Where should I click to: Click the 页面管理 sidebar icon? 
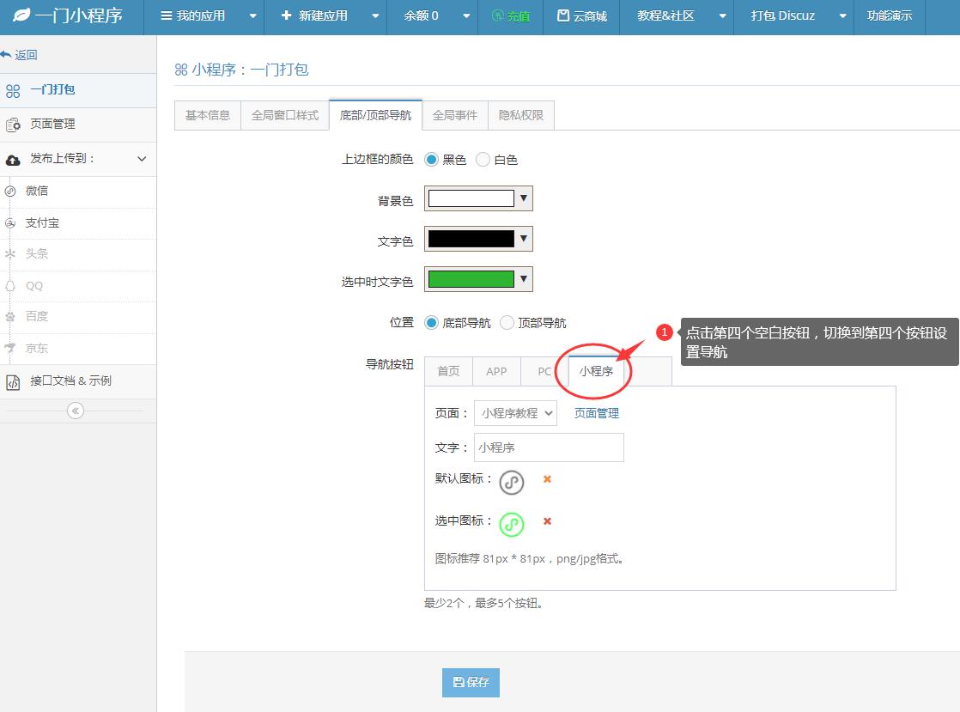(x=13, y=125)
